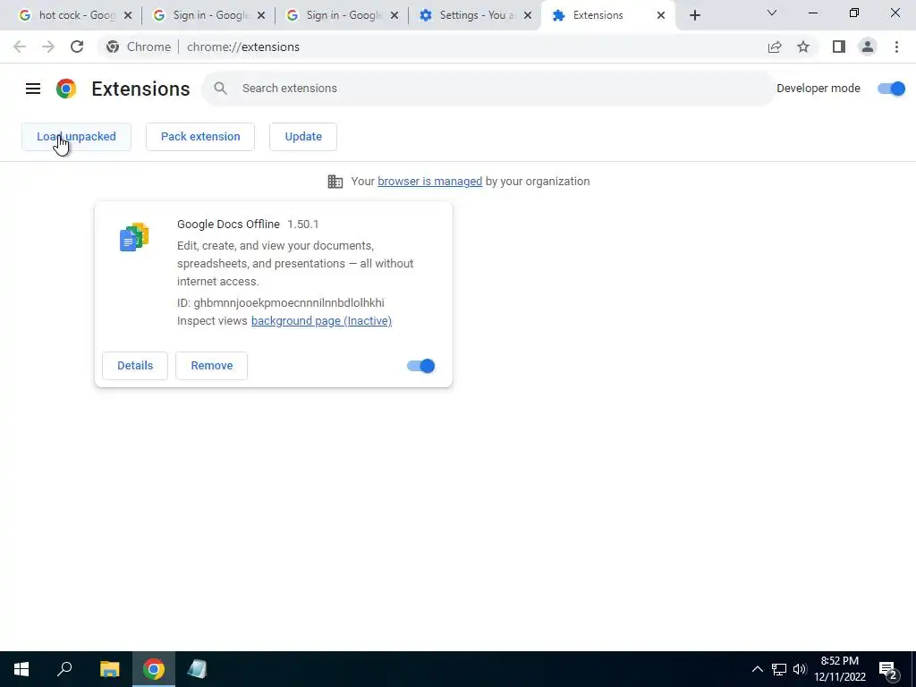
Task: Click the Chrome icon in taskbar
Action: (x=154, y=669)
